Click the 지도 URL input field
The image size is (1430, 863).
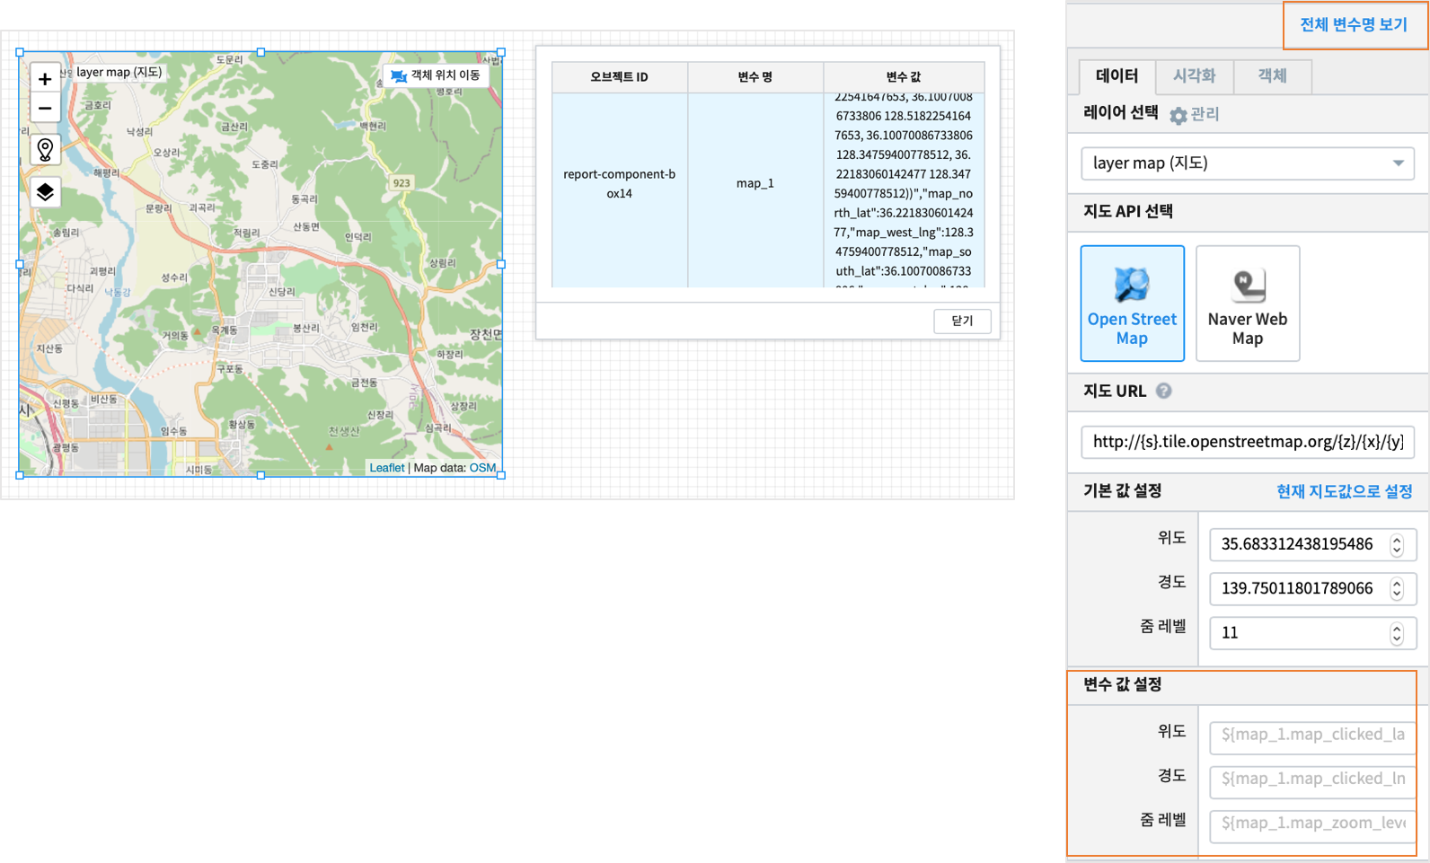1247,442
